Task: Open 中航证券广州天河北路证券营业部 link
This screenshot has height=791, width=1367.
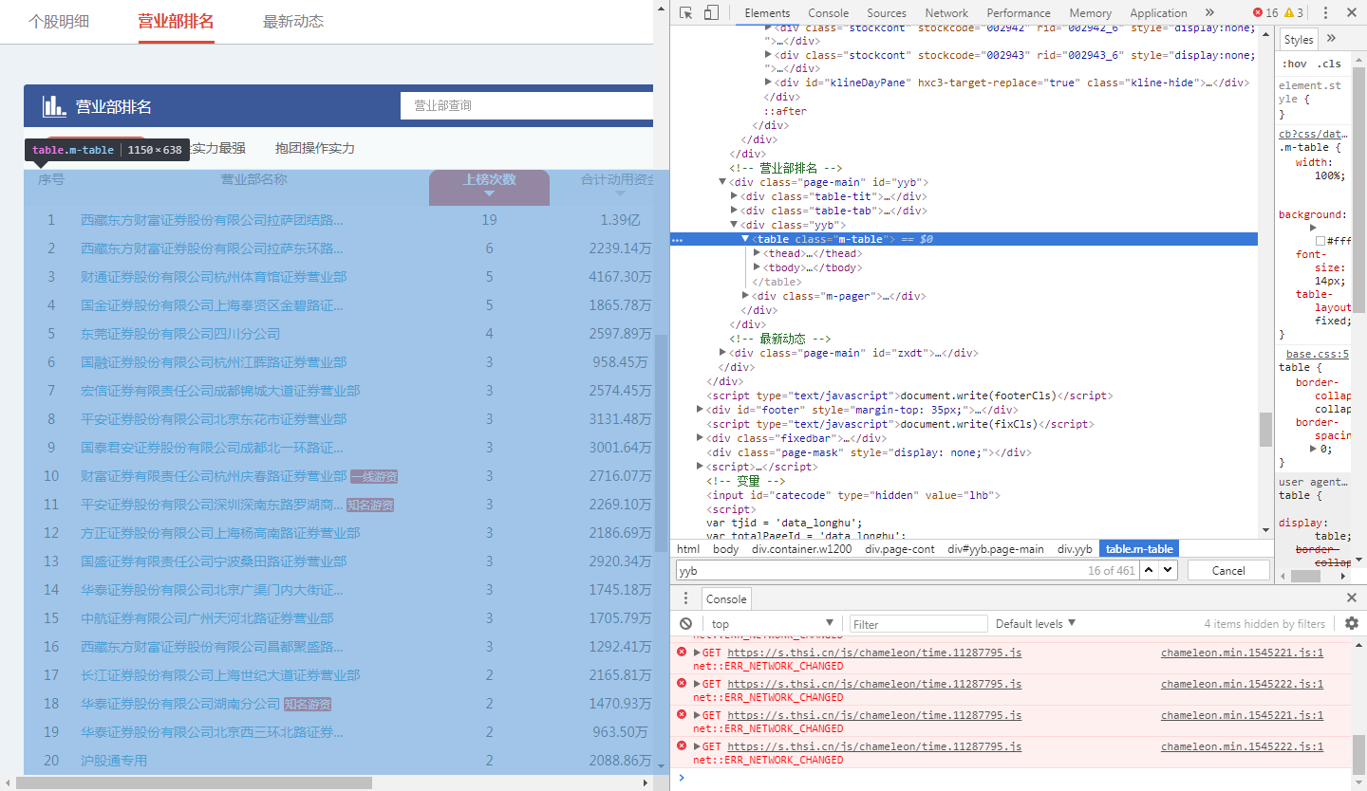Action: (207, 618)
